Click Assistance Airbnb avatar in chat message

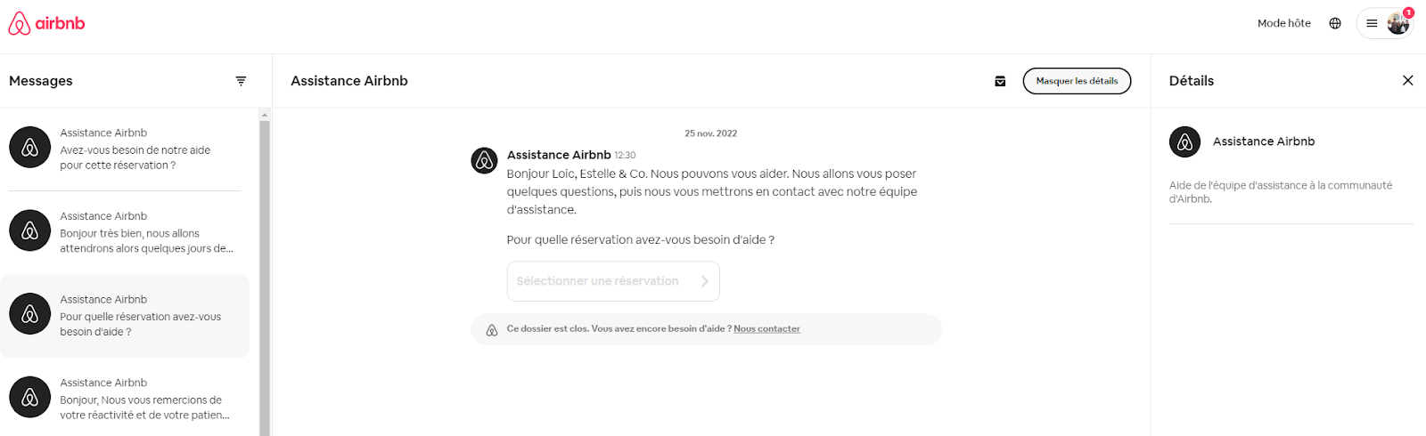[x=484, y=160]
